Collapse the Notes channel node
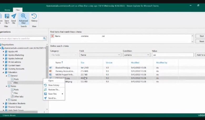The height and width of the screenshot is (120, 205). tap(6, 86)
